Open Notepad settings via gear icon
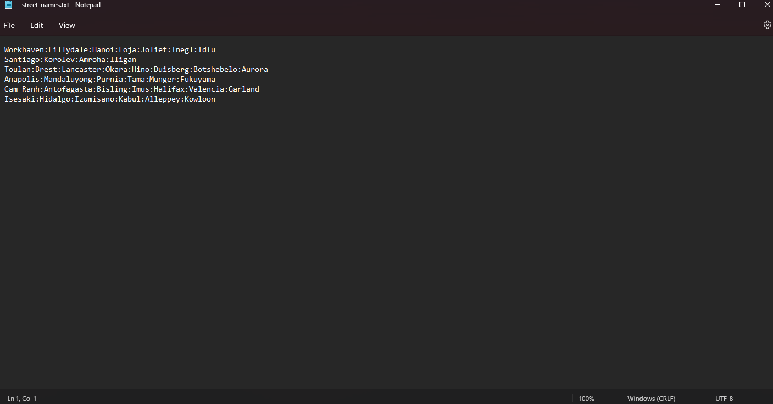Image resolution: width=773 pixels, height=404 pixels. click(767, 25)
